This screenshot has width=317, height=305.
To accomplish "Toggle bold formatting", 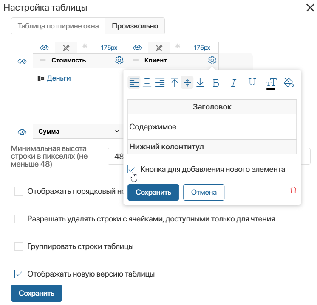I will tap(216, 83).
